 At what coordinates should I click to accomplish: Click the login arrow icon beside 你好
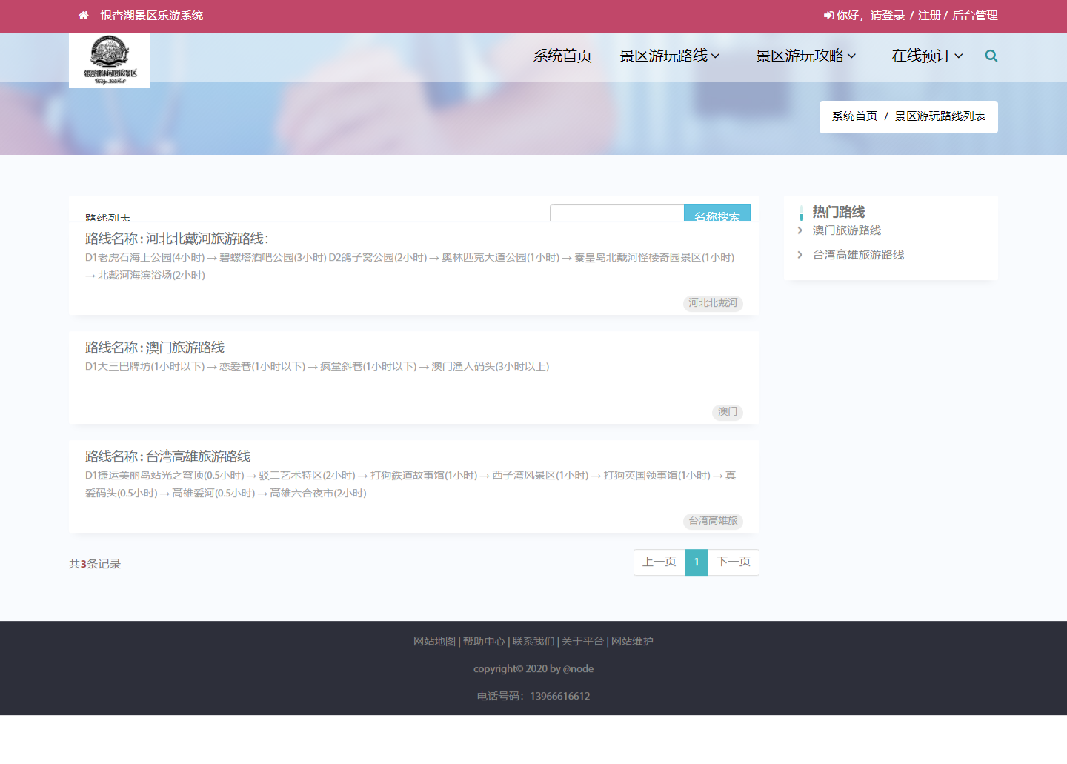point(828,16)
